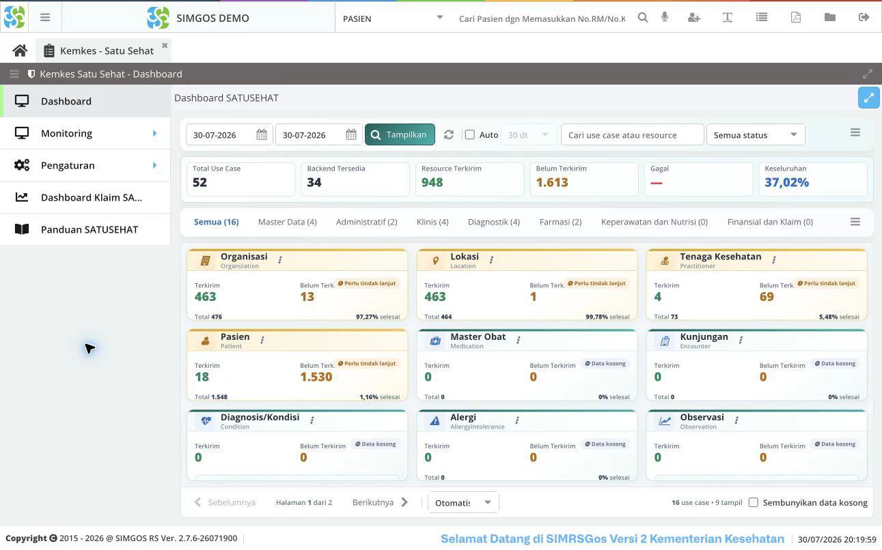Click the Belum Terkirim summary card

584,179
